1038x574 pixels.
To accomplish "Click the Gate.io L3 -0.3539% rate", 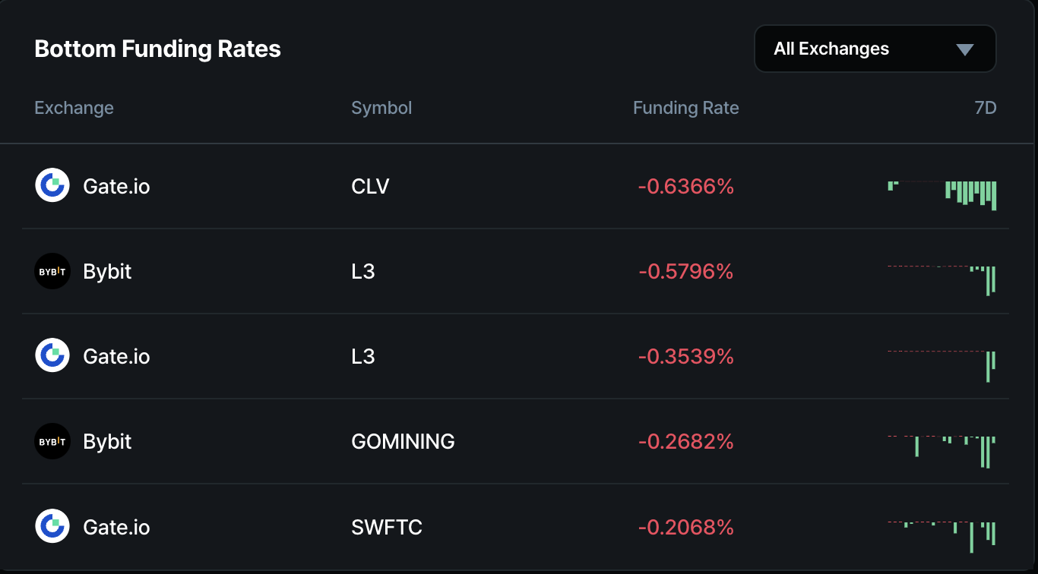I will [x=685, y=356].
